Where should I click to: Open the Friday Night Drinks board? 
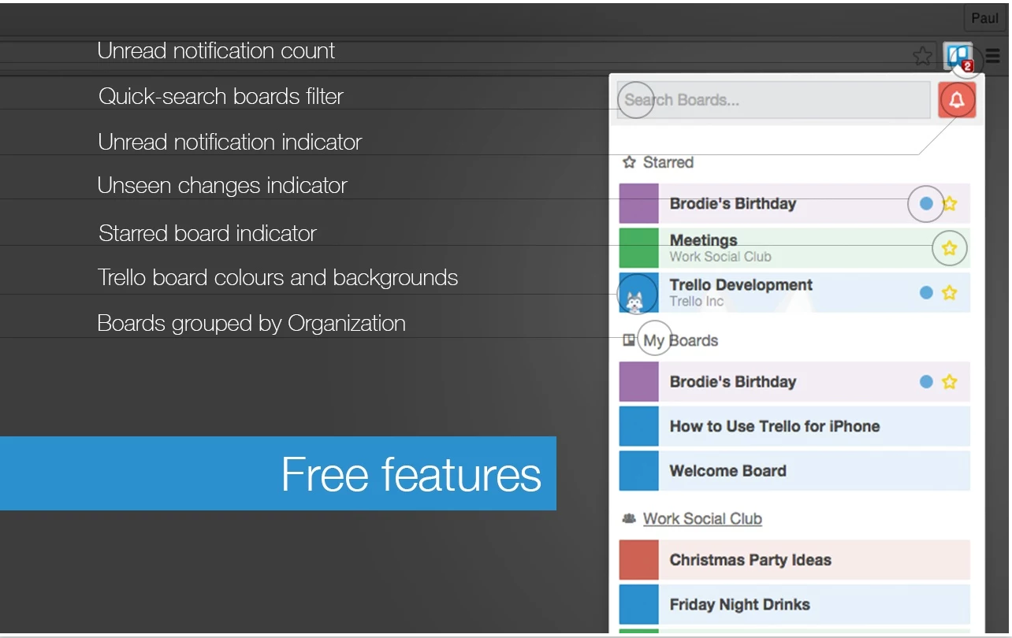click(794, 604)
